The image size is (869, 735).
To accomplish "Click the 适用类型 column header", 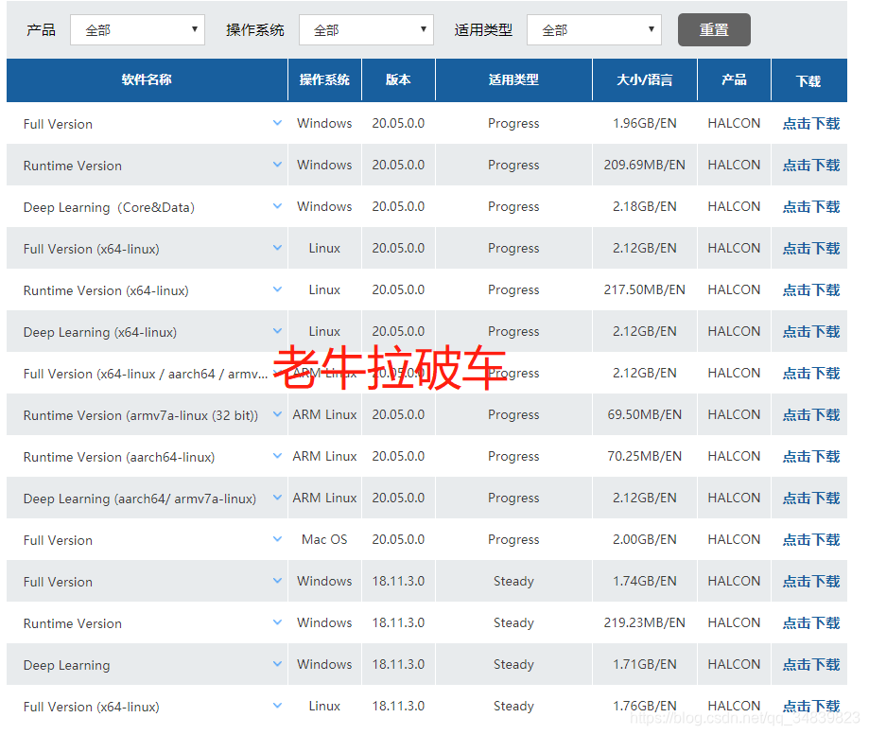I will 513,79.
